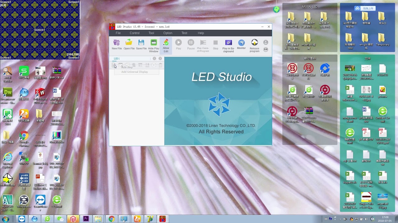Select the Internet Explorer desktop icon
The width and height of the screenshot is (398, 223).
click(7, 160)
